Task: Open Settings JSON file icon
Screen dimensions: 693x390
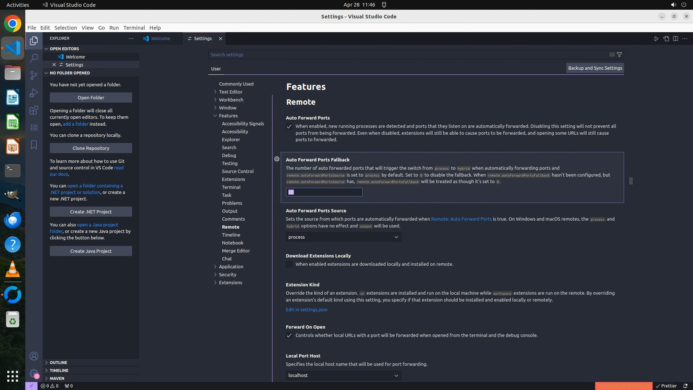Action: coord(666,39)
